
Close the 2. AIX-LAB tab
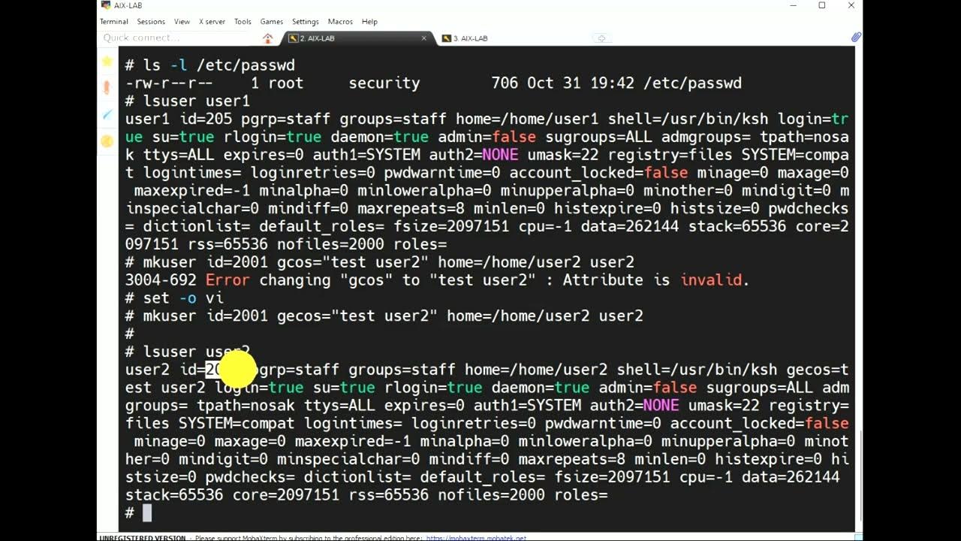423,38
